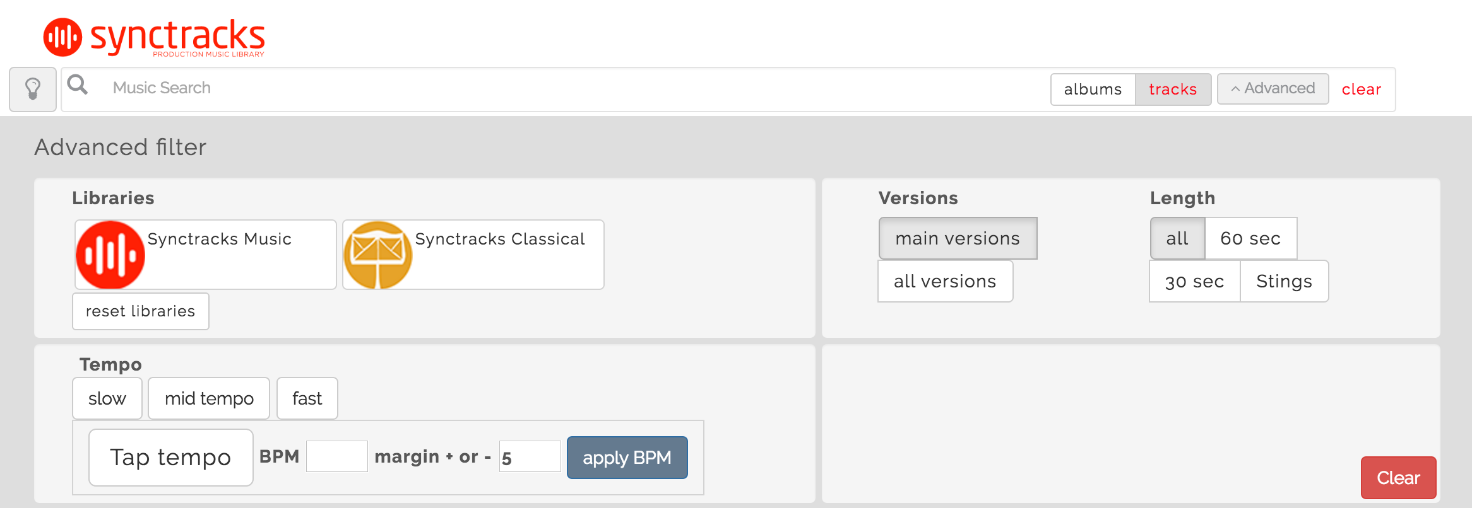Choose the 30 sec length
This screenshot has height=508, width=1472.
coord(1194,281)
